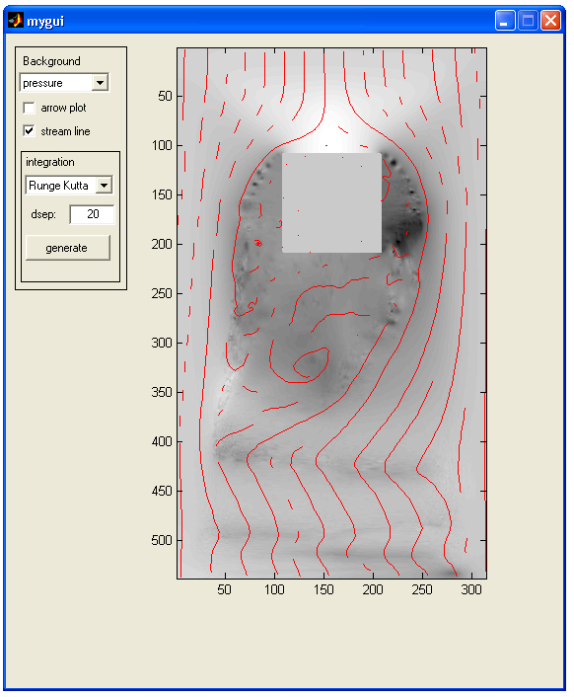The height and width of the screenshot is (697, 574).
Task: Click the gray square obstacle in the plot
Action: pyautogui.click(x=331, y=203)
